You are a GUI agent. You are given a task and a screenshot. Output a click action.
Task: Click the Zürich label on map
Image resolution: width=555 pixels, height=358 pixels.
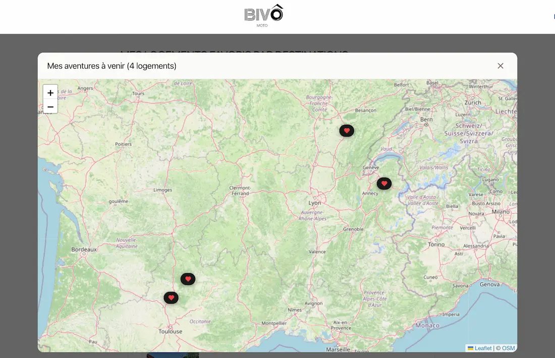pyautogui.click(x=473, y=102)
